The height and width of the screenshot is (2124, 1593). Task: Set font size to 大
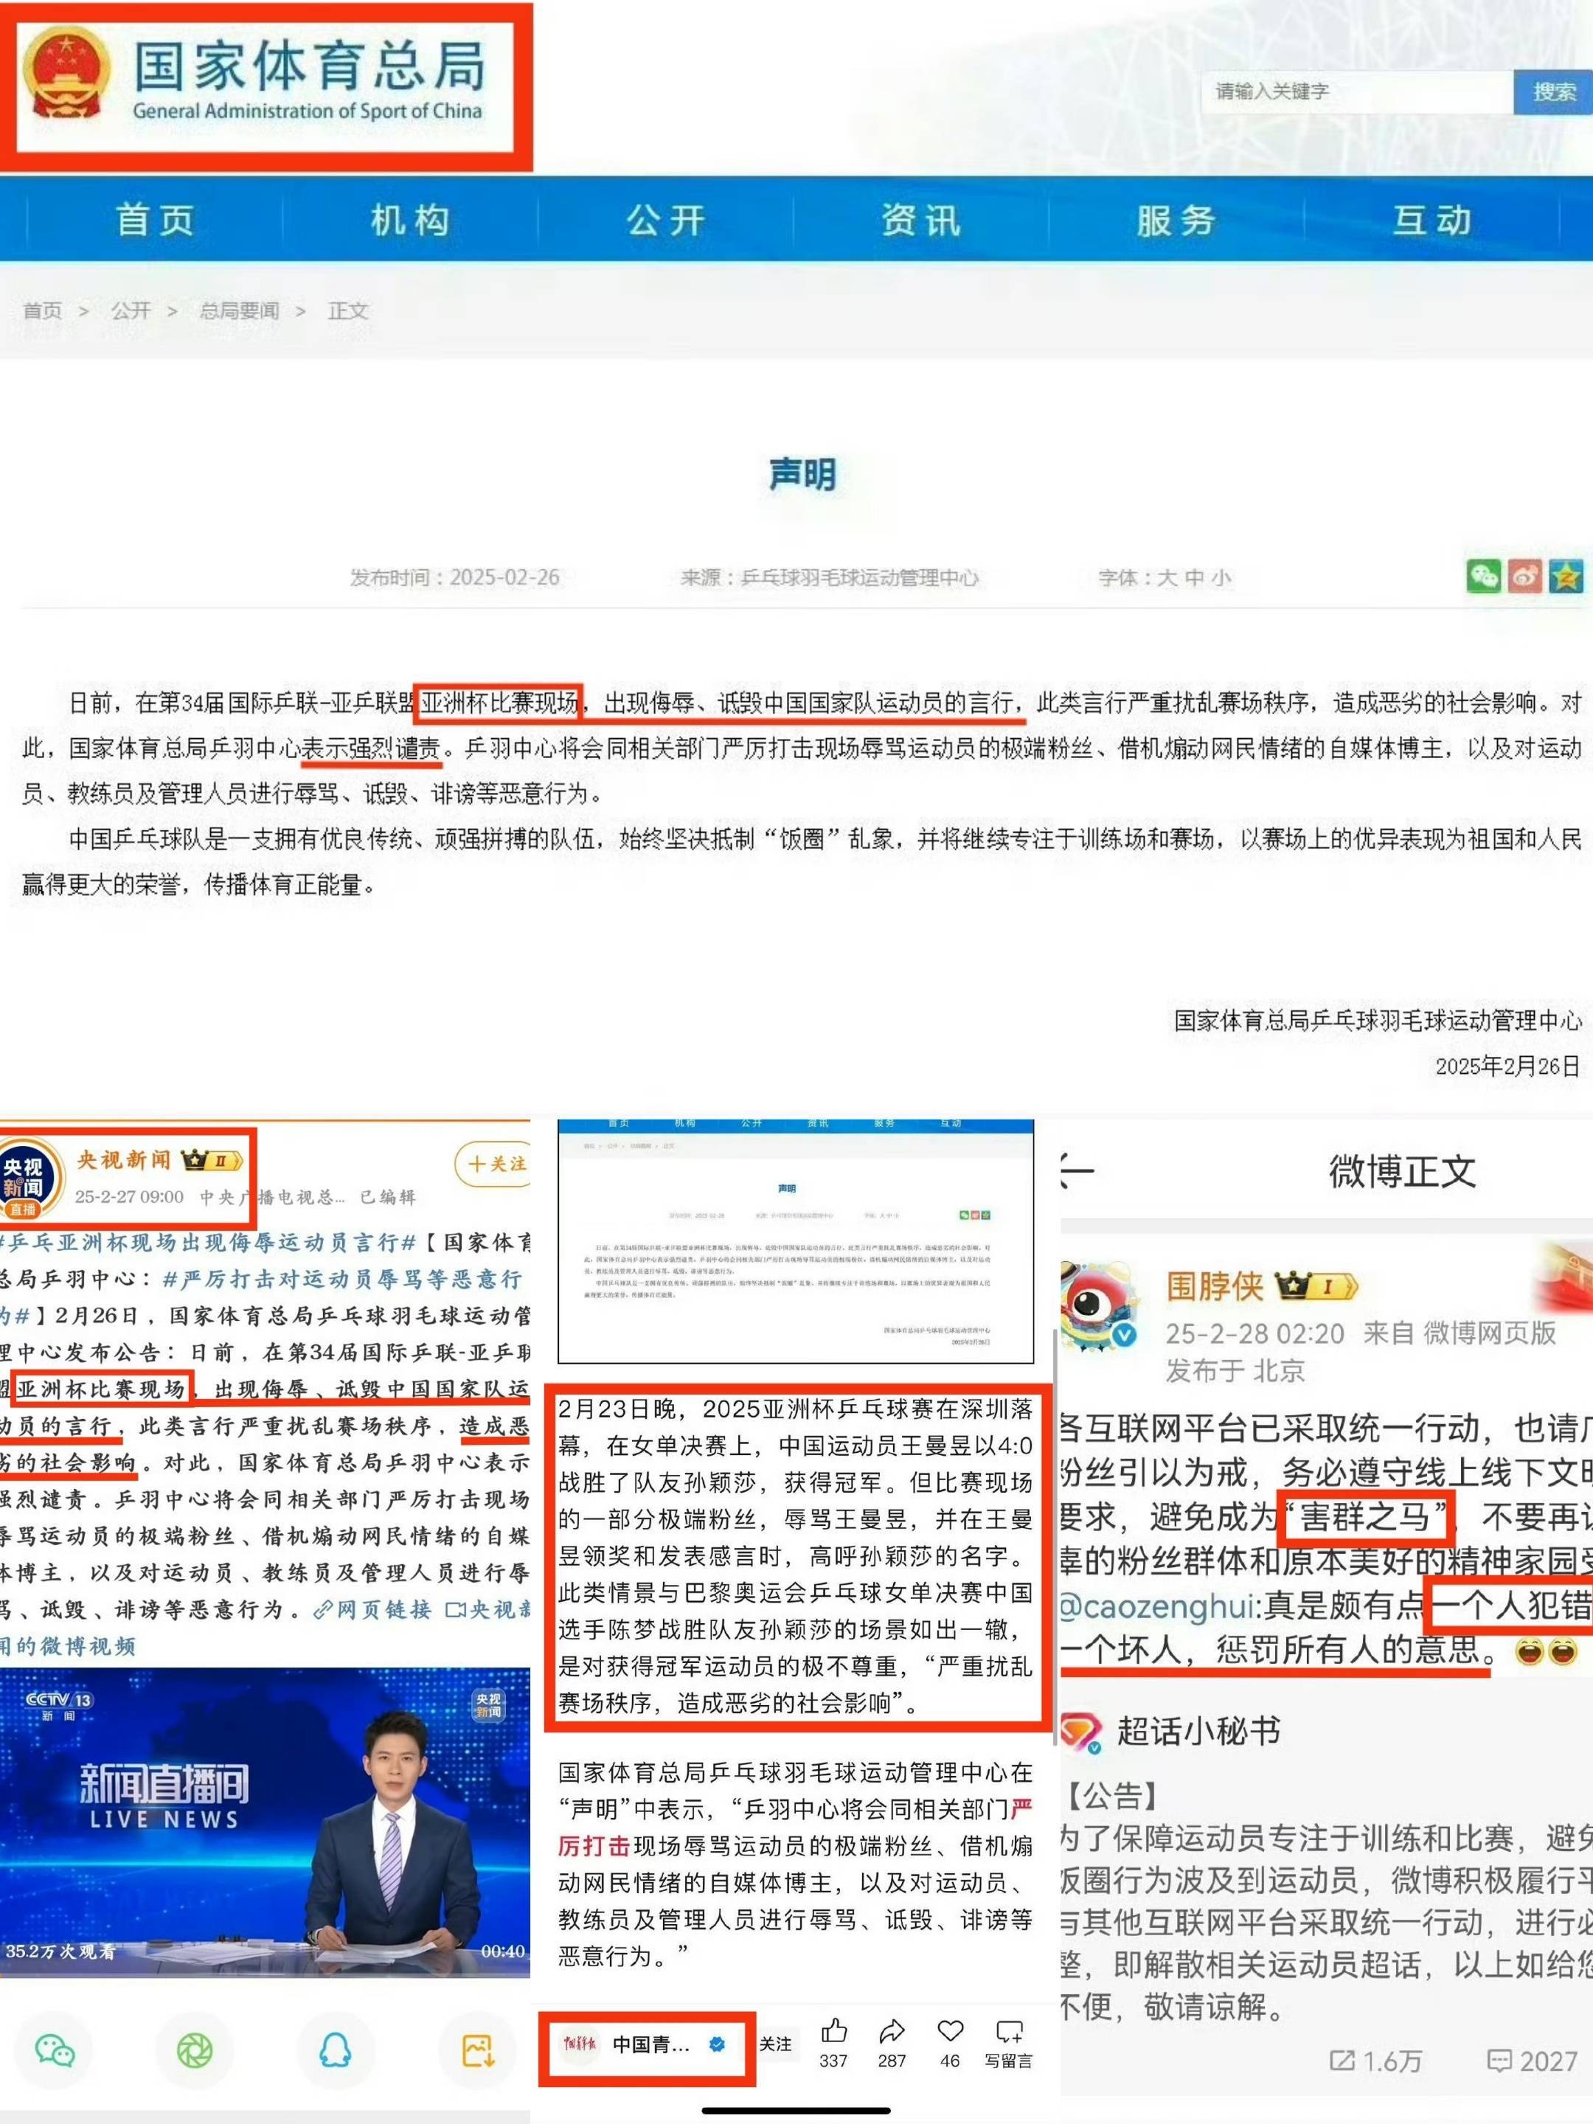[1167, 577]
